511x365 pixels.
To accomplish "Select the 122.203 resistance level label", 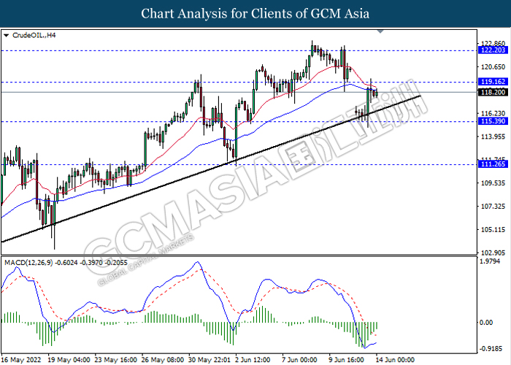I will click(493, 50).
